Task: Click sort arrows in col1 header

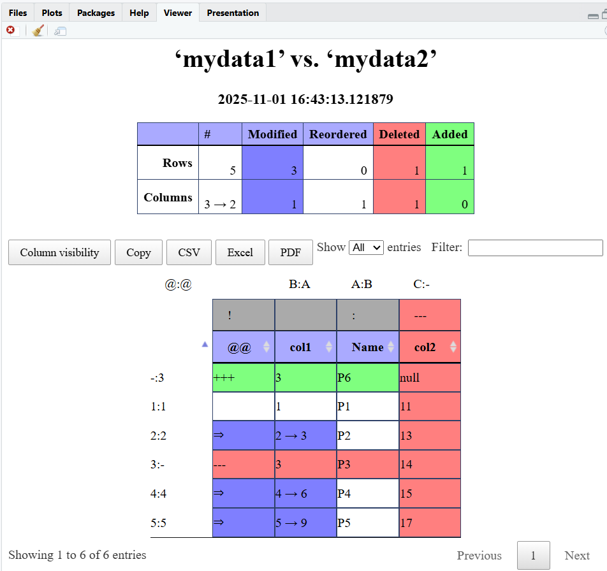Action: (329, 347)
